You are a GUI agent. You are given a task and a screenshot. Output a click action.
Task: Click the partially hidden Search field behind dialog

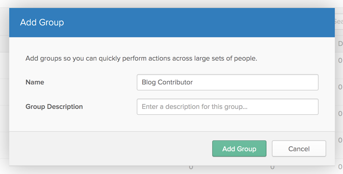tap(339, 22)
